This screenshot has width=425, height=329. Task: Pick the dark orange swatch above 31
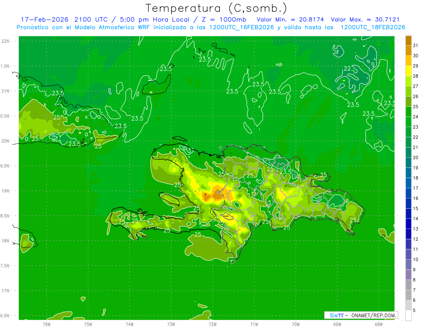(408, 41)
